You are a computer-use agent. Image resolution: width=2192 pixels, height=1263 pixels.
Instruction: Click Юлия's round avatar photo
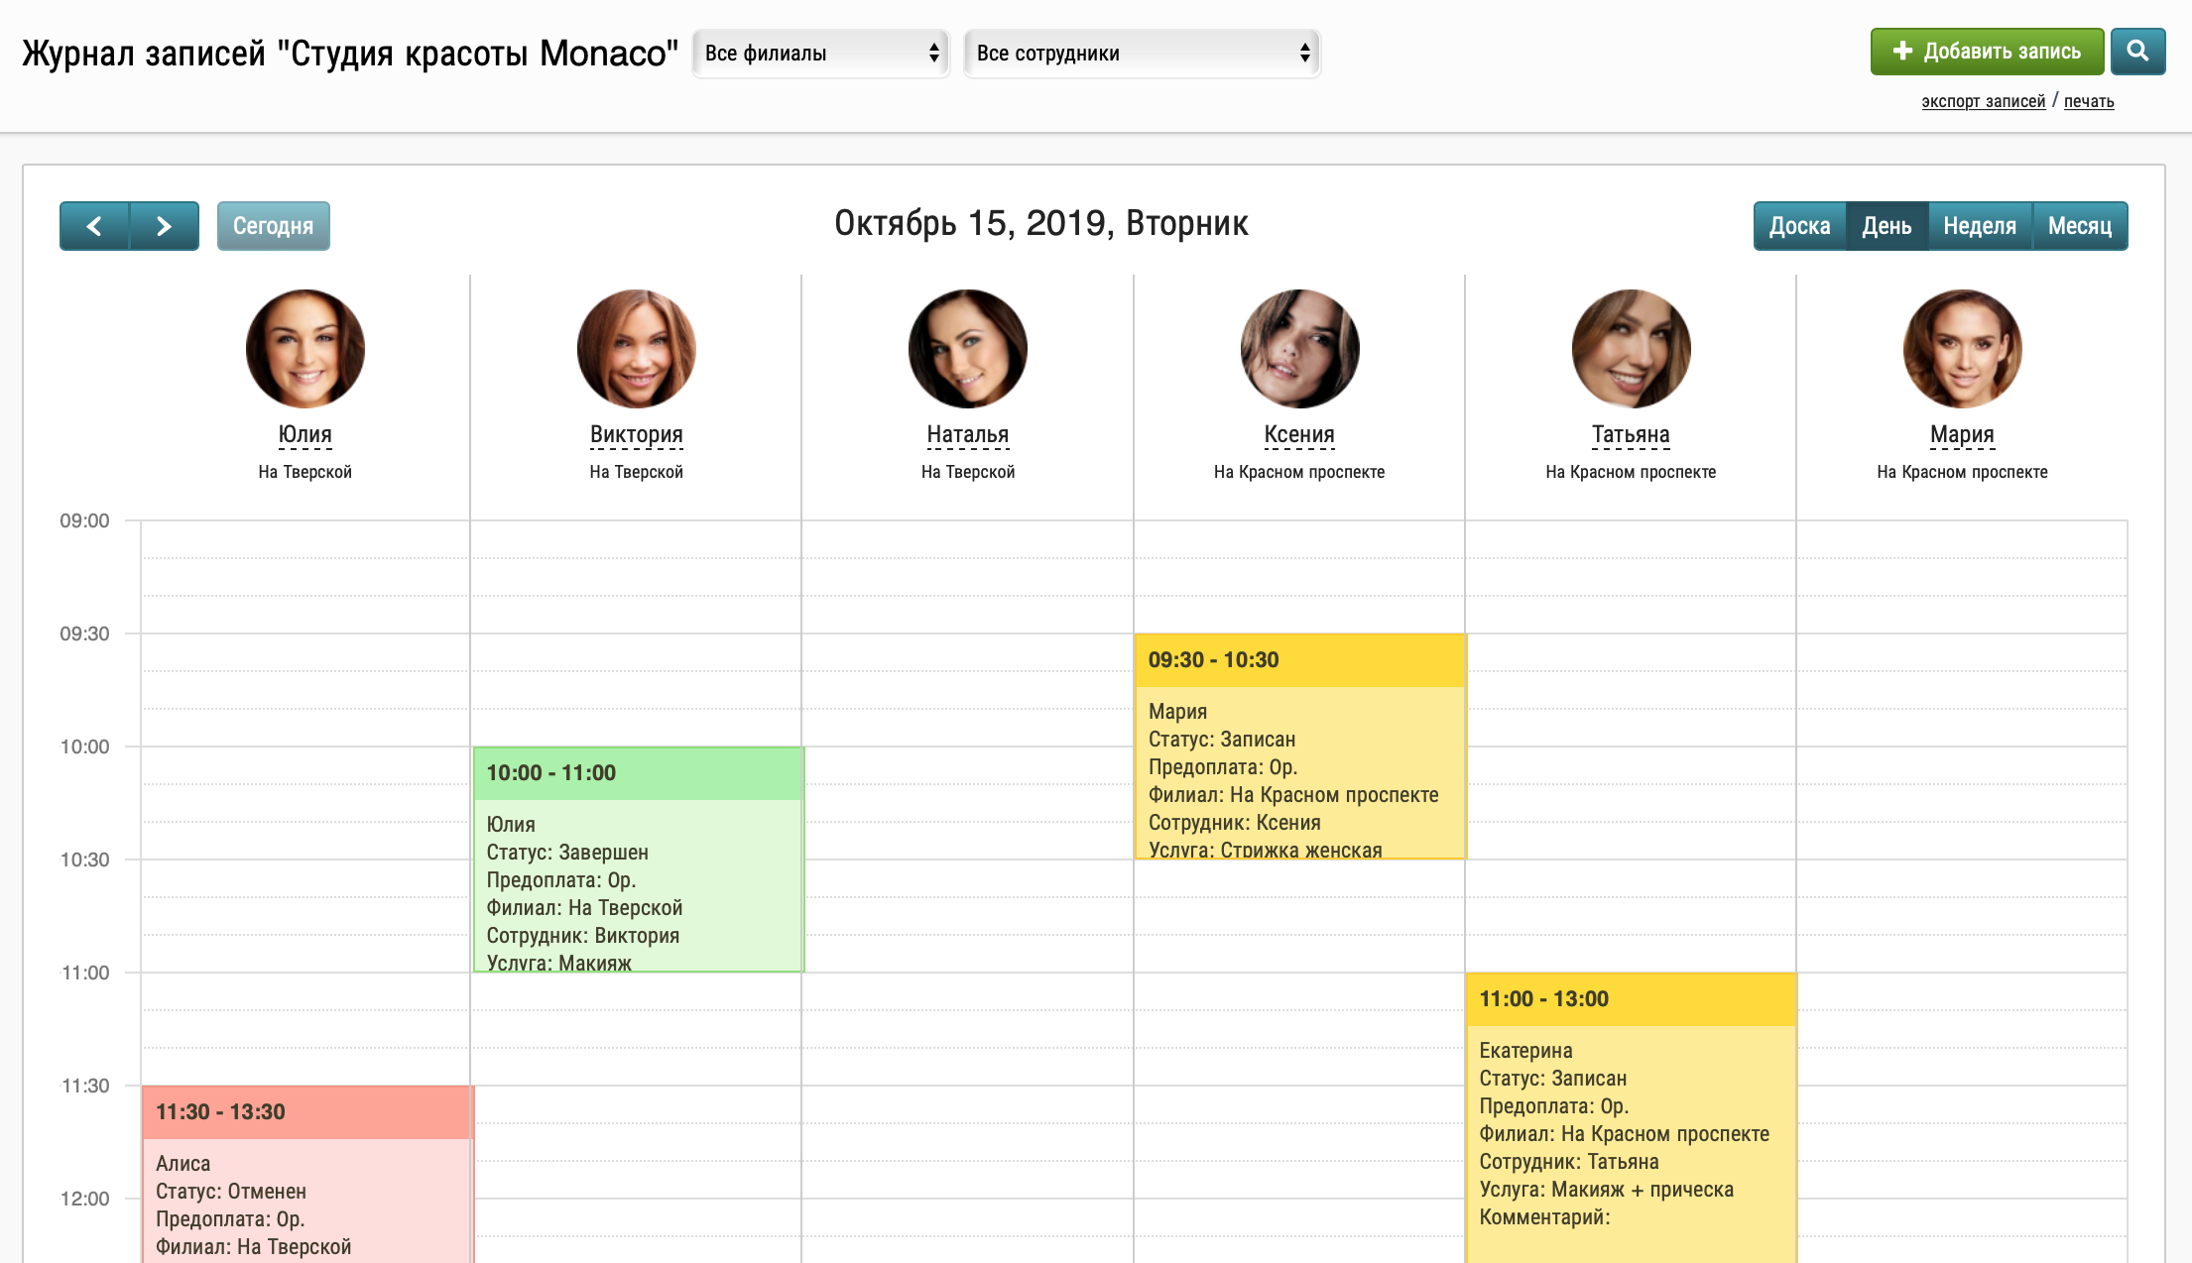coord(304,349)
